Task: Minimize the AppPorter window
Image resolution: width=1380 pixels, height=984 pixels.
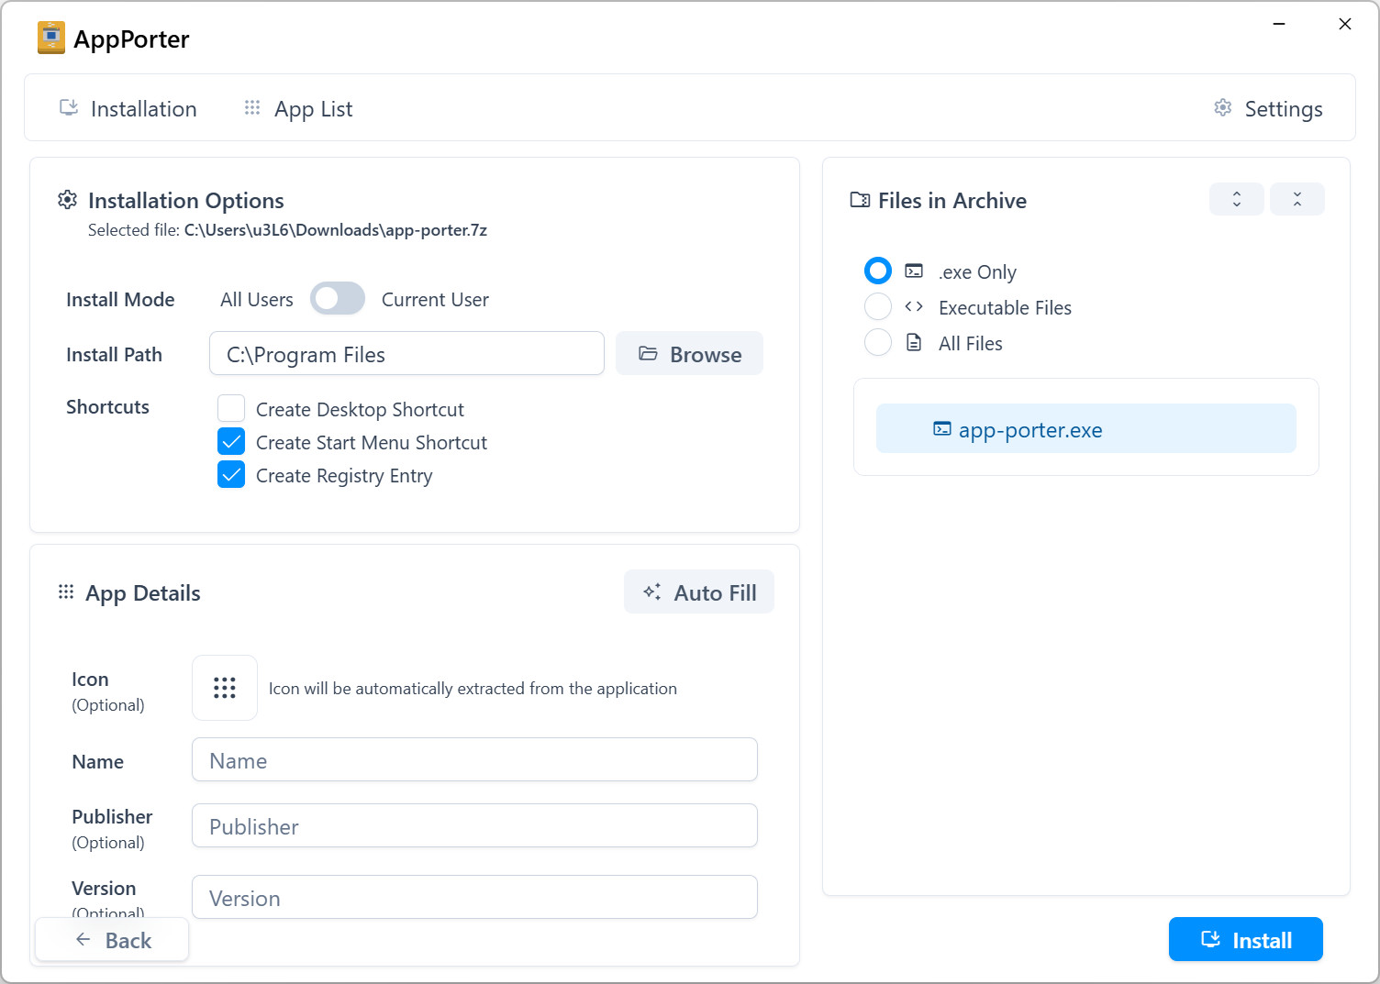Action: [1279, 24]
